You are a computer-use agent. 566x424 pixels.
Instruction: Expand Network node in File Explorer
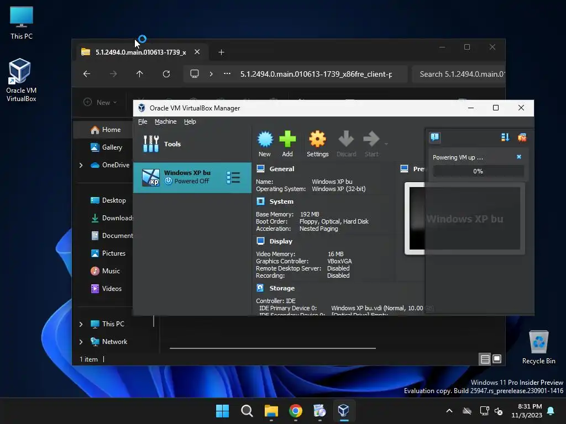(81, 342)
